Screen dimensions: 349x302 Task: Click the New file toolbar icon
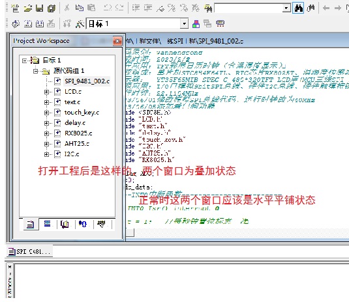[x=16, y=8]
